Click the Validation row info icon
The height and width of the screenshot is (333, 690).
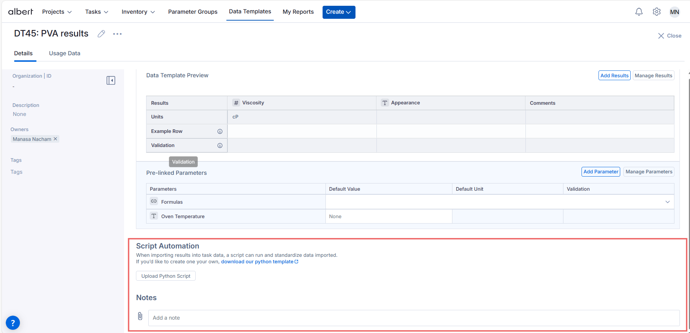tap(220, 146)
